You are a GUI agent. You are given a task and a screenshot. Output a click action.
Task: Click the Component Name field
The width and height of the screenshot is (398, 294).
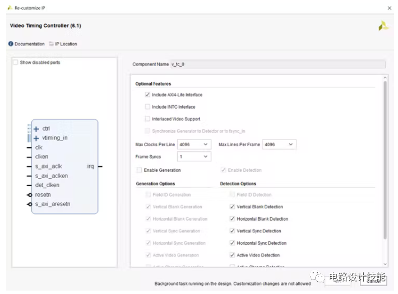pyautogui.click(x=277, y=64)
